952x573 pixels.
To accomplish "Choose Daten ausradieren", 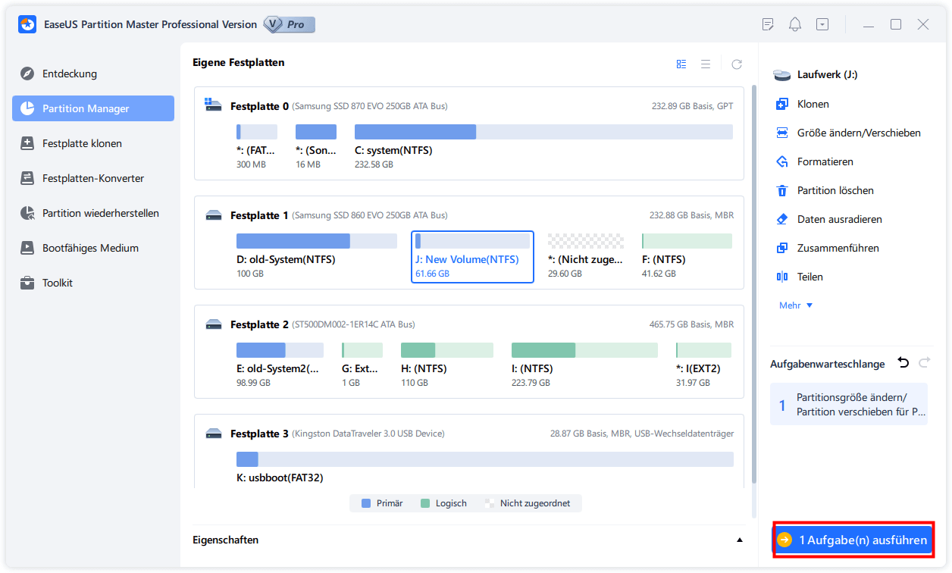I will pyautogui.click(x=840, y=219).
